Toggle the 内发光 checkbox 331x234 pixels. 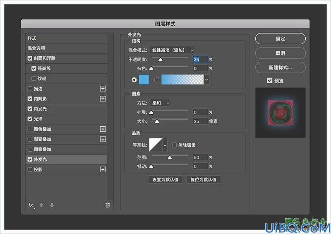30,109
